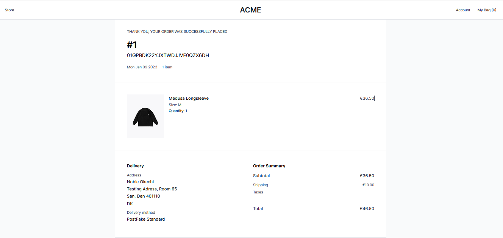The width and height of the screenshot is (503, 238).
Task: Open the Store link in header
Action: coord(9,10)
